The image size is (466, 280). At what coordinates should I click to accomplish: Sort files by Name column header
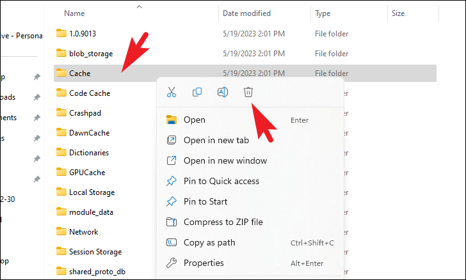tap(74, 13)
